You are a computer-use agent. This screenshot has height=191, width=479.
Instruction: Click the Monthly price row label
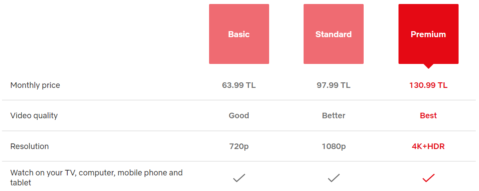pyautogui.click(x=35, y=85)
